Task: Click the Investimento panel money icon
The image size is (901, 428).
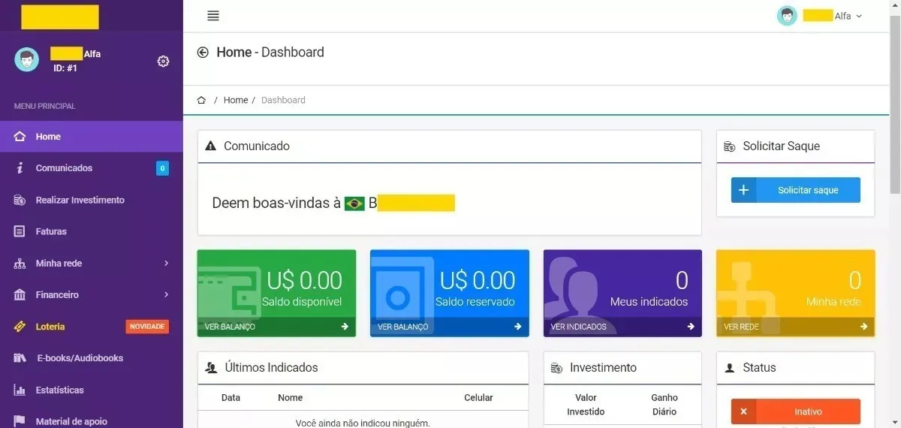Action: pyautogui.click(x=556, y=368)
